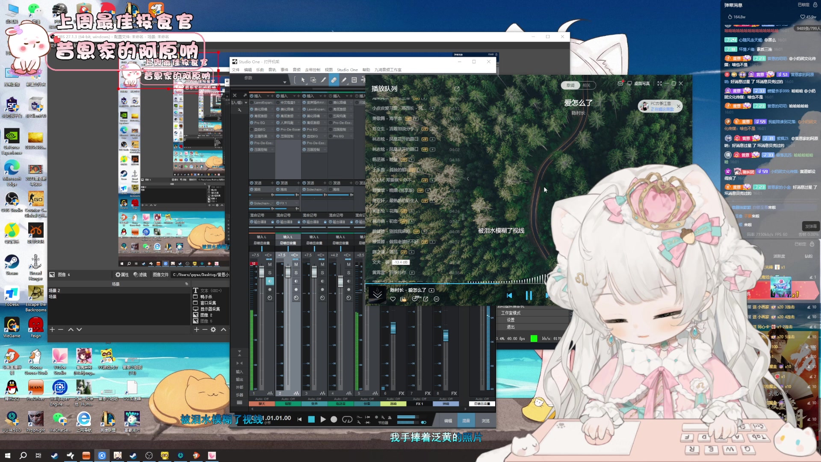Viewport: 821px width, 462px height.
Task: Select the Eraser tool in Studio One
Action: coord(334,80)
